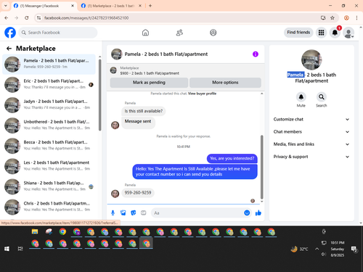Open the Chrome profile avatar icon
This screenshot has height=272, width=363.
point(346,18)
